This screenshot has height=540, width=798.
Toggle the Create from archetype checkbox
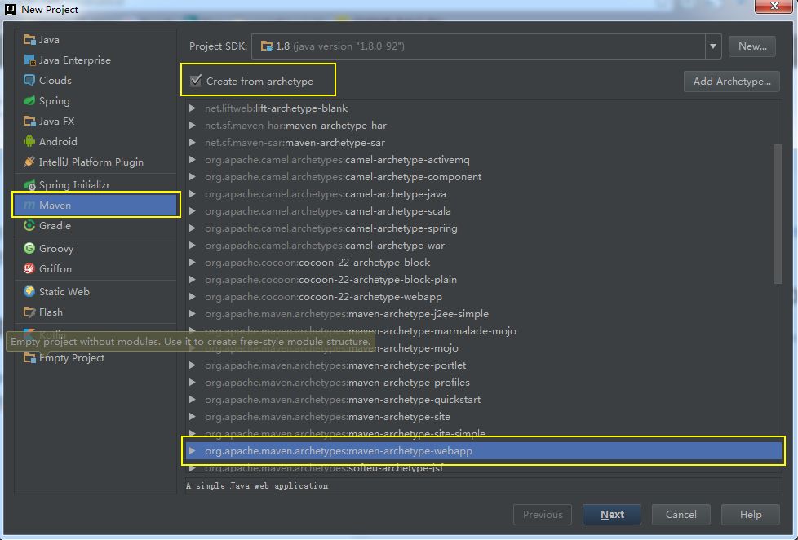(x=196, y=81)
